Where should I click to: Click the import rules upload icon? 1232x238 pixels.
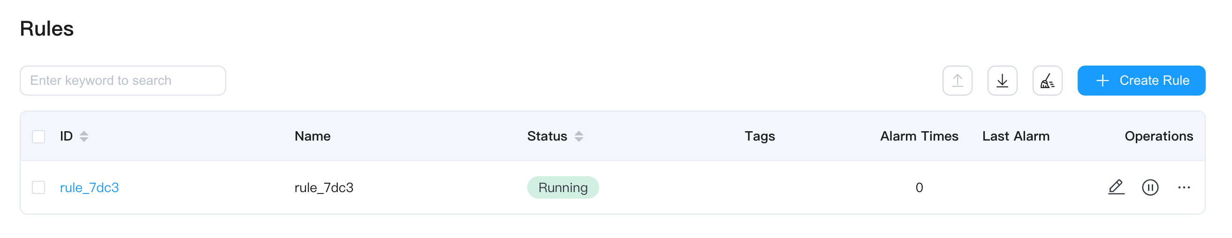tap(957, 80)
